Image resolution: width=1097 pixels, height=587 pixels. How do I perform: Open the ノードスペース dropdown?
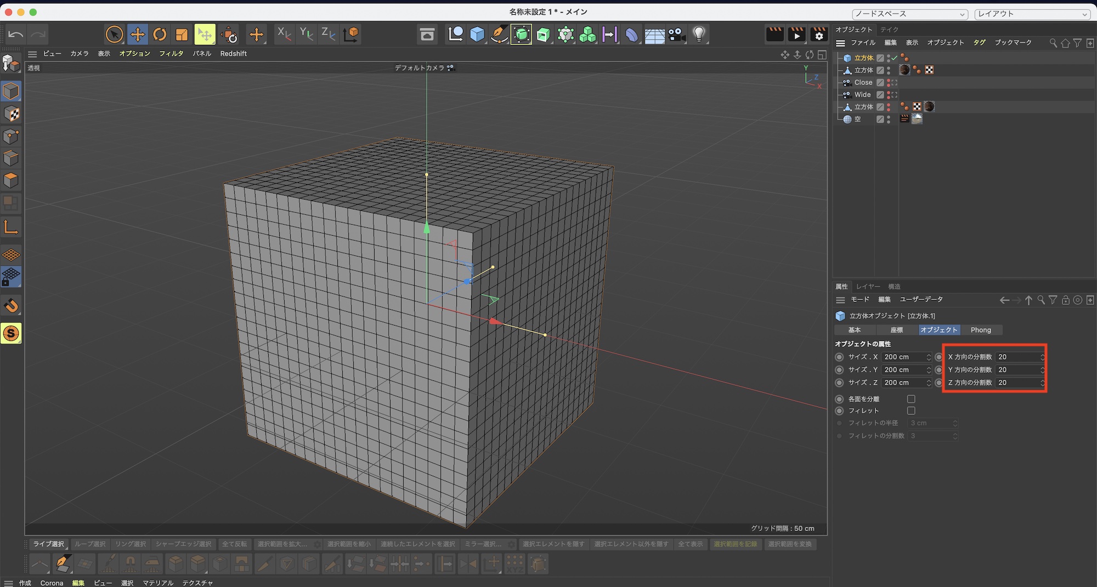[909, 14]
